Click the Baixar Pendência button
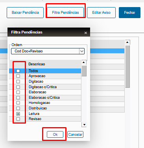 [x=25, y=13]
